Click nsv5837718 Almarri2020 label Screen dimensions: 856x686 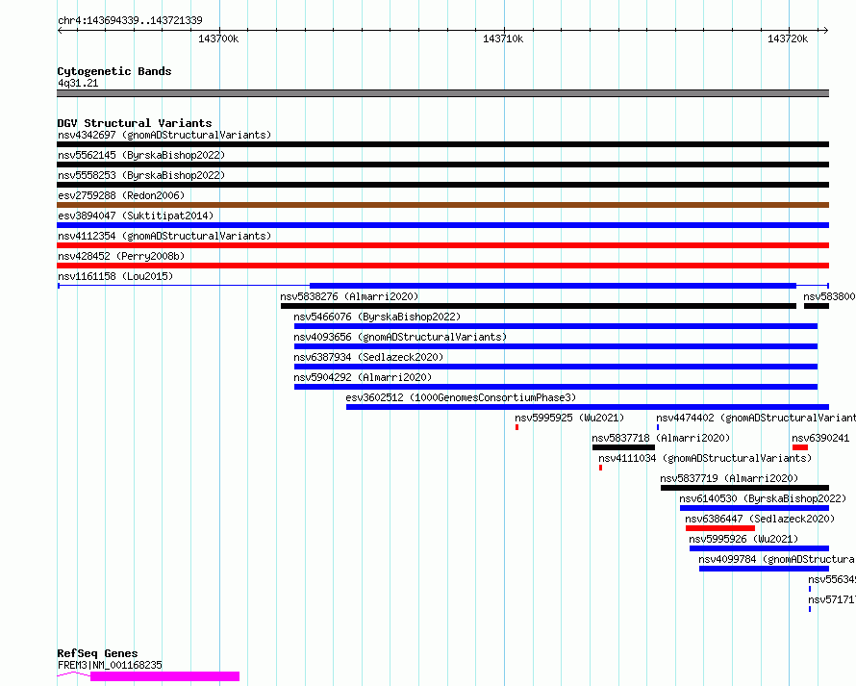pos(661,438)
